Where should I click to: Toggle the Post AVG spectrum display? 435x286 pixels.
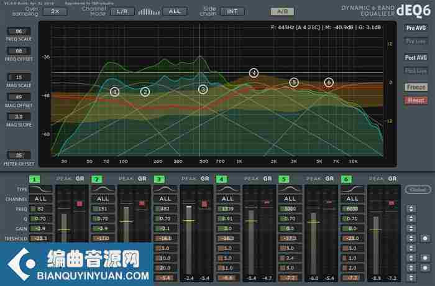[x=416, y=57]
